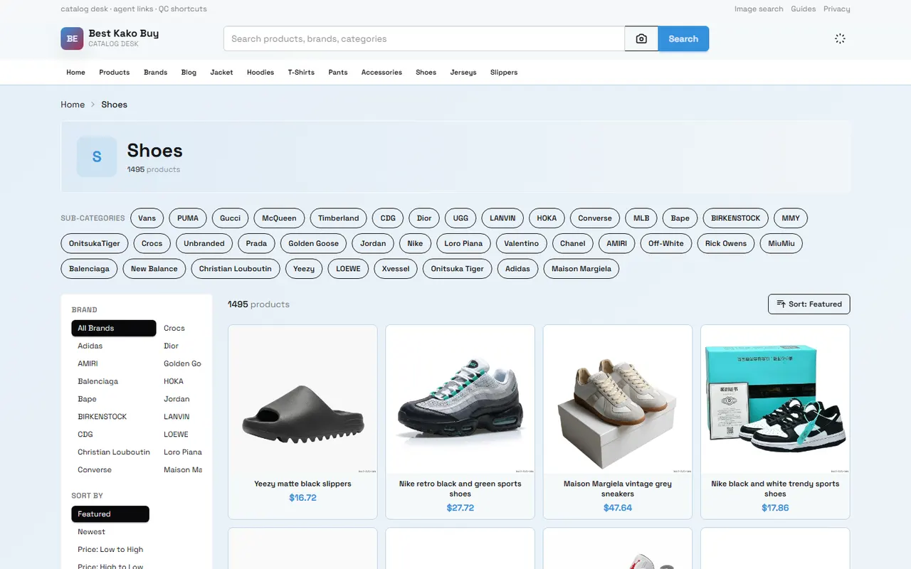Select the Golden Goose sub-category chip

click(314, 243)
